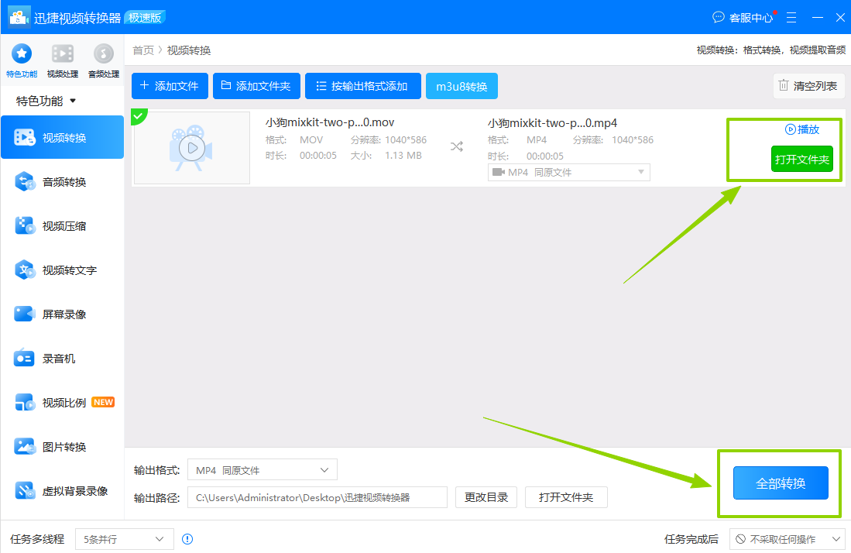Screen dimensions: 851x553
Task: Select the 视频转换 video conversion sidebar icon
Action: pos(62,137)
